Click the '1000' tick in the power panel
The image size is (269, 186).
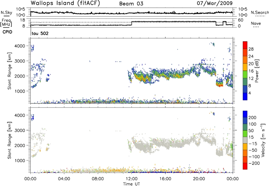(x=21, y=91)
